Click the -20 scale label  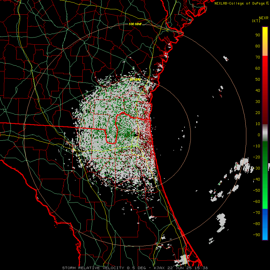click(256, 157)
